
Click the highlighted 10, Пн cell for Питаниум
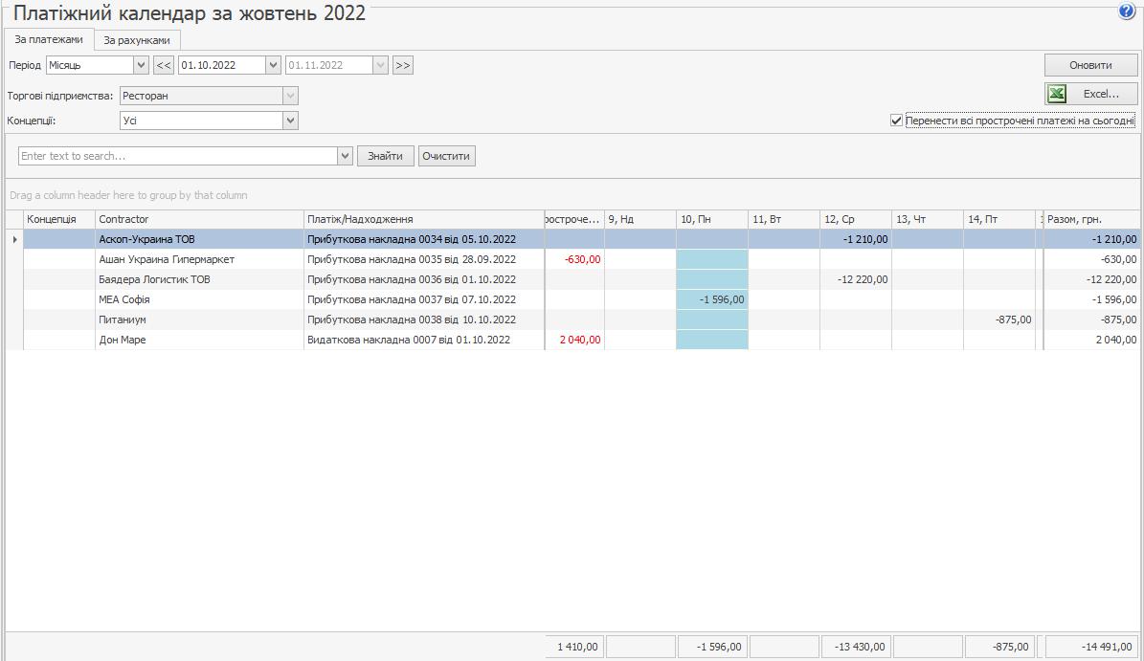[712, 319]
